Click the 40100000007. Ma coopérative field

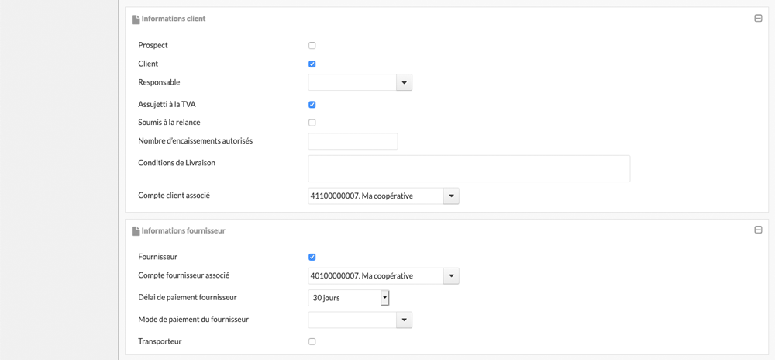tap(376, 276)
